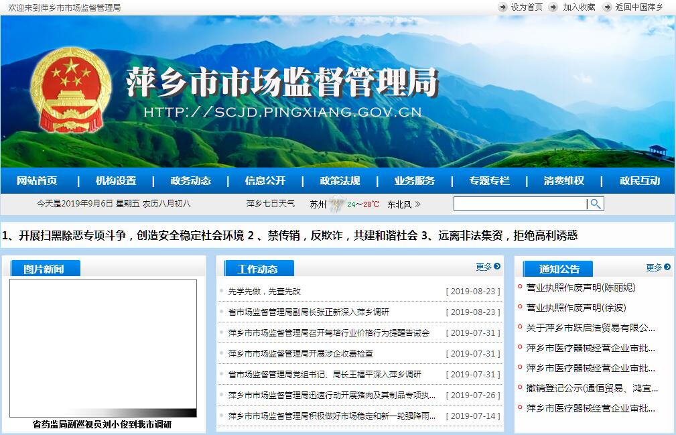
Task: Open the 政务动态 menu item
Action: (x=190, y=181)
